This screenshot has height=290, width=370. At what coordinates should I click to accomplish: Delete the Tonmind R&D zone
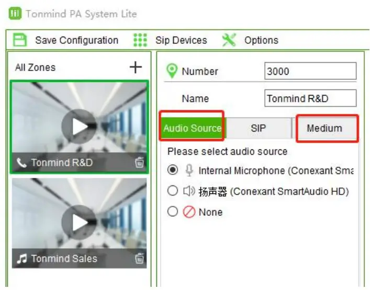(x=139, y=163)
